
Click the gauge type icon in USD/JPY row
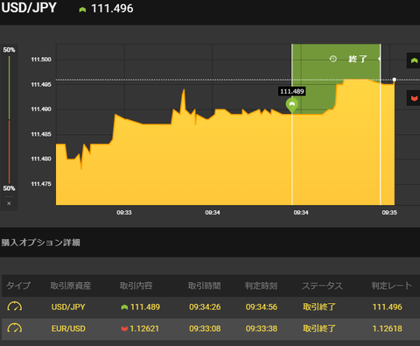coord(15,307)
